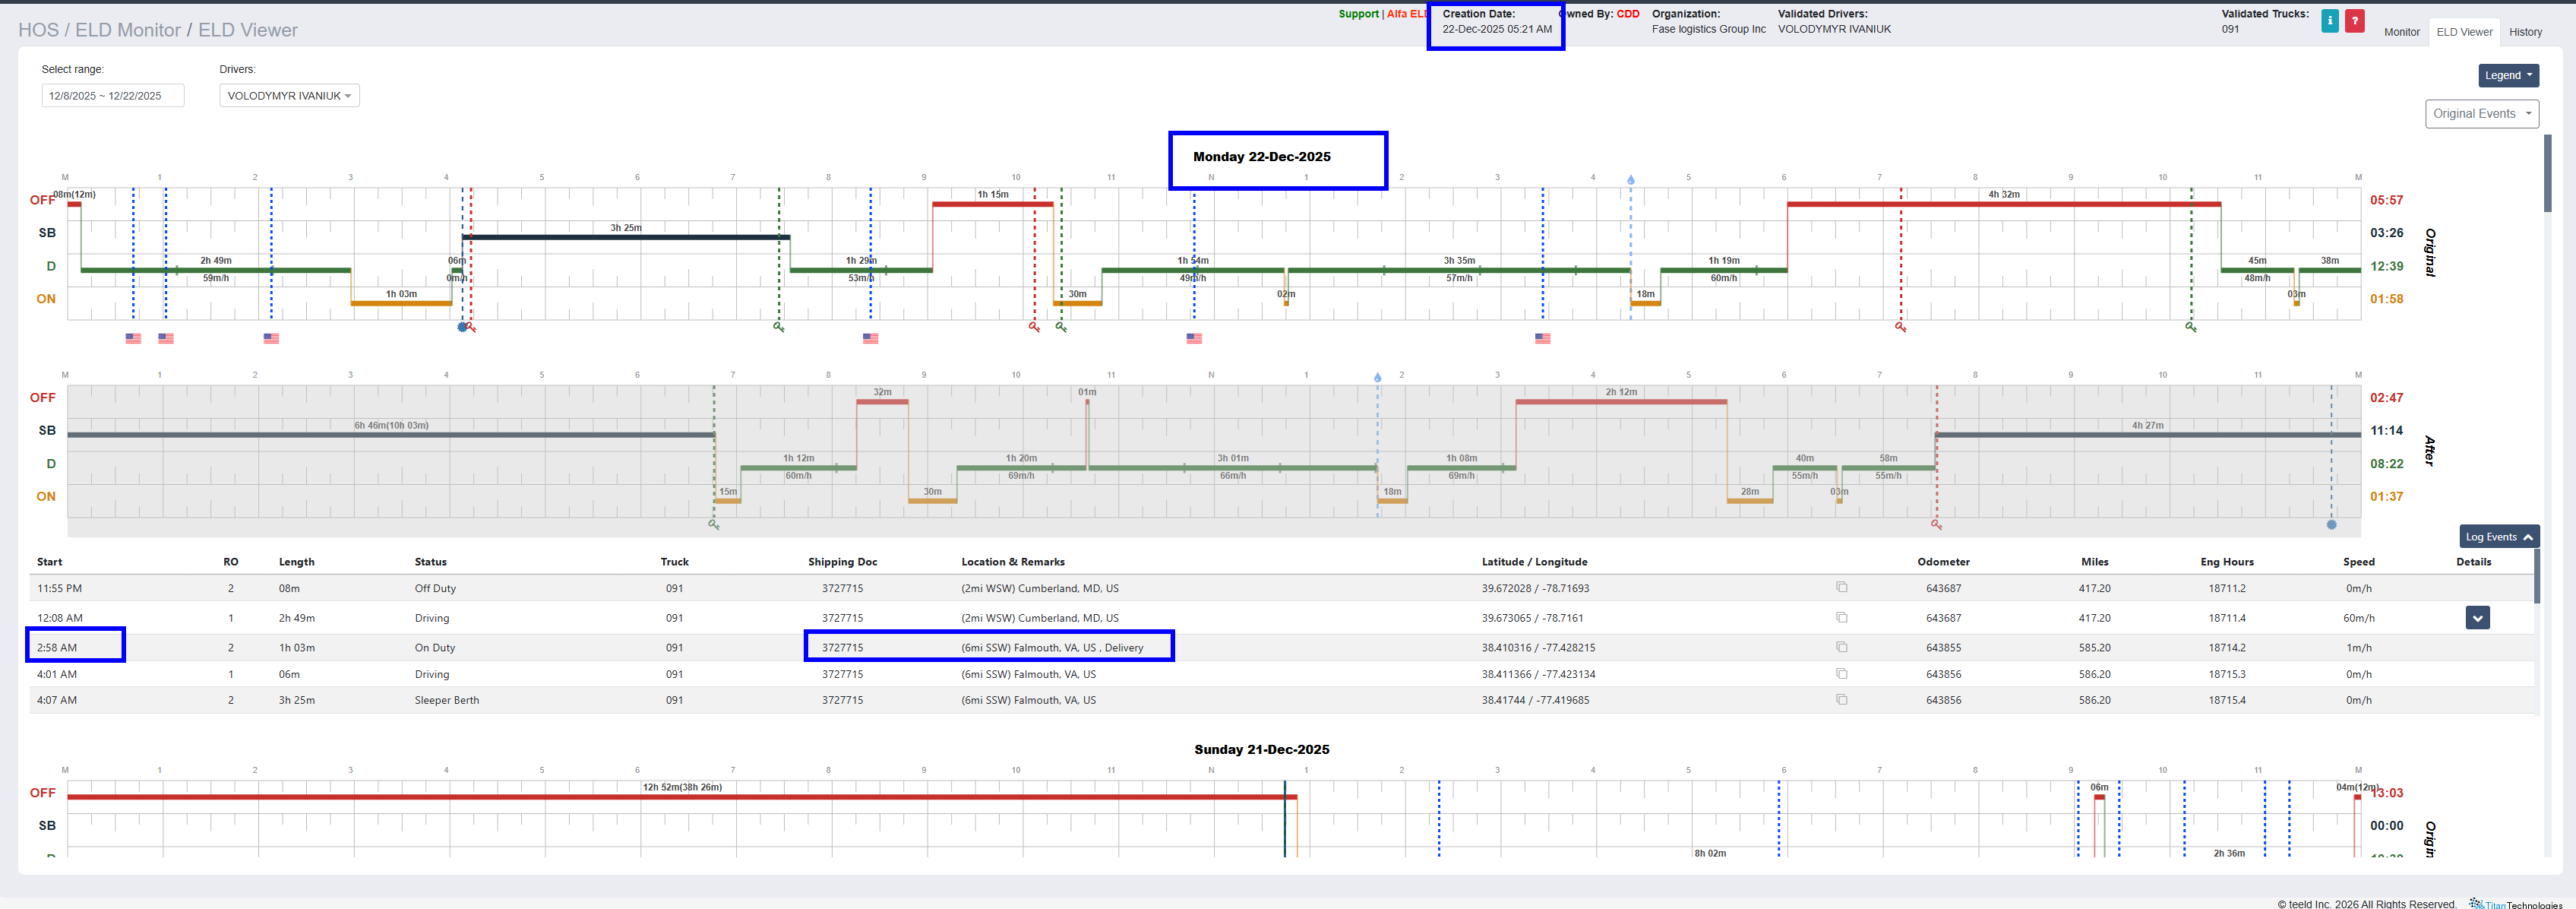Click the first US flag marker under Monday's graph
The height and width of the screenshot is (909, 2576).
[x=133, y=338]
